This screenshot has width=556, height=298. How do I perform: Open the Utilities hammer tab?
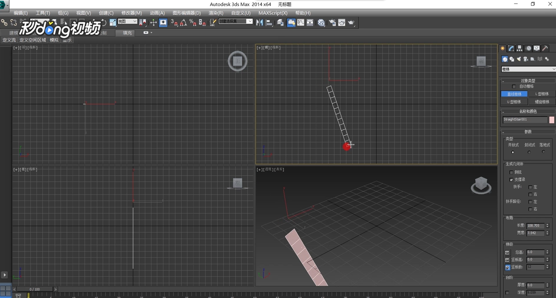545,48
